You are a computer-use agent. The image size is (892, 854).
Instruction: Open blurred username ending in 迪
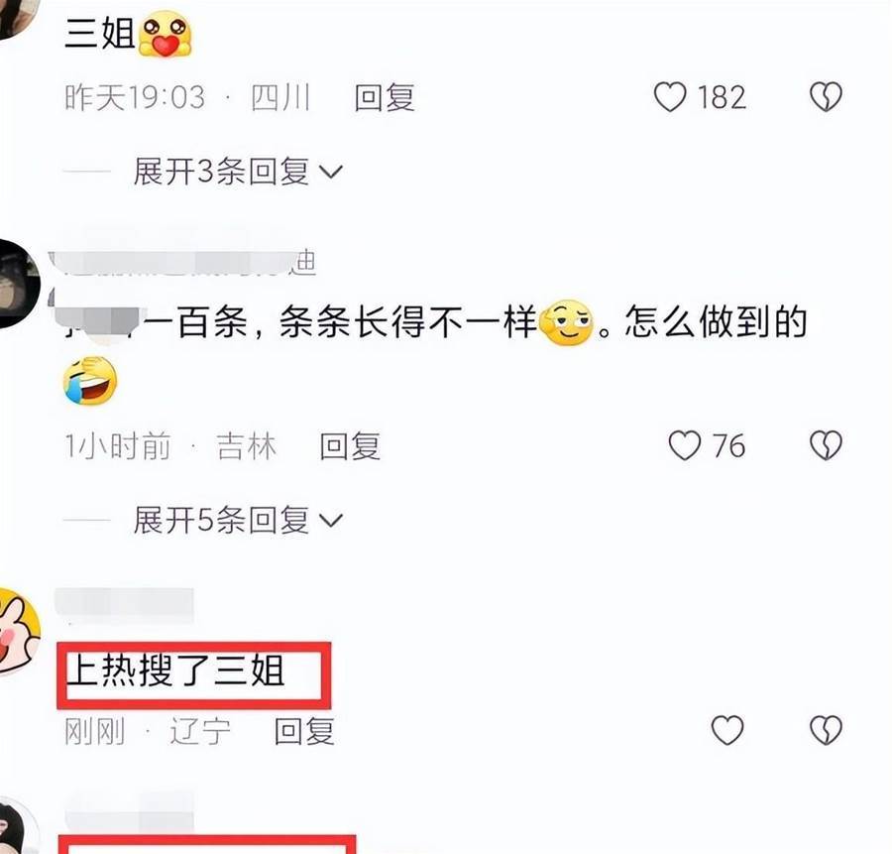[x=183, y=263]
